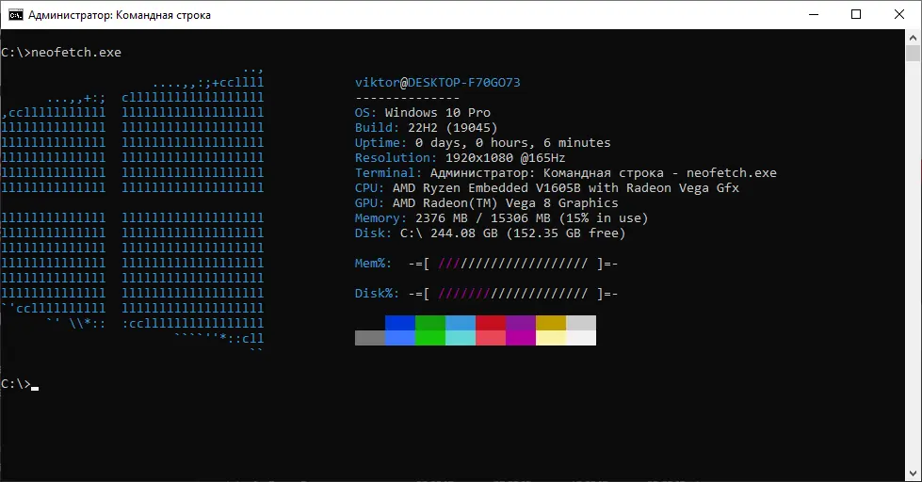Click the blinking cursor at bottom prompt
Screen dimensions: 922x482
coord(35,386)
